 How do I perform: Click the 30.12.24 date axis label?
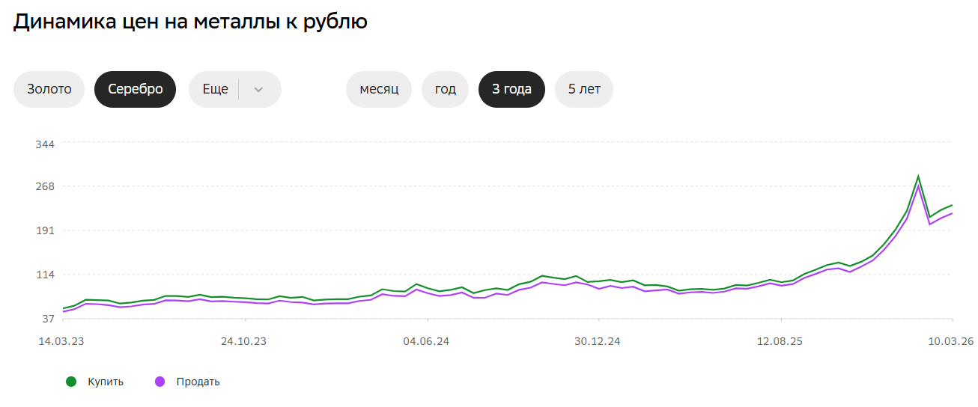598,341
